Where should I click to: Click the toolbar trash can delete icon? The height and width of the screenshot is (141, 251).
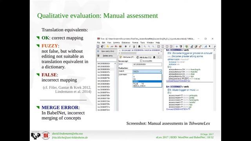181,47
